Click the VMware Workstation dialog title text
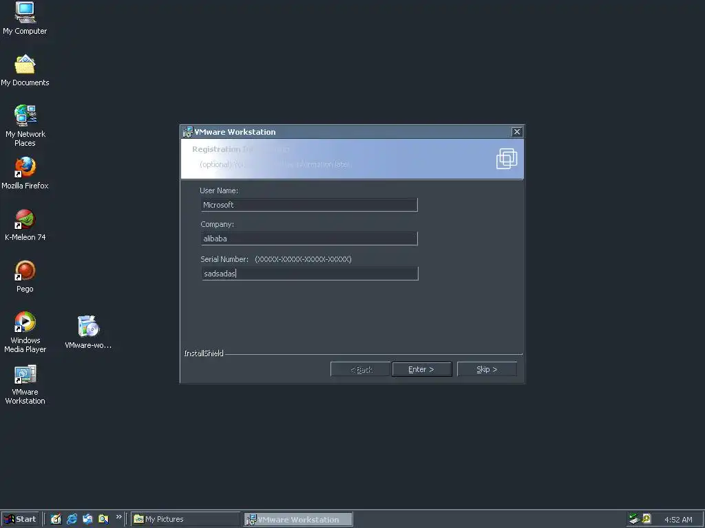The width and height of the screenshot is (705, 528). coord(235,131)
